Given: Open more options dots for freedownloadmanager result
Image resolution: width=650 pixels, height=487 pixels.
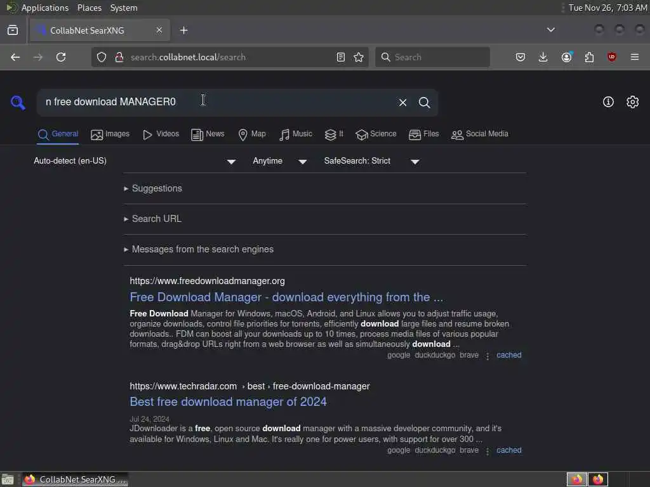Looking at the screenshot, I should tap(487, 356).
